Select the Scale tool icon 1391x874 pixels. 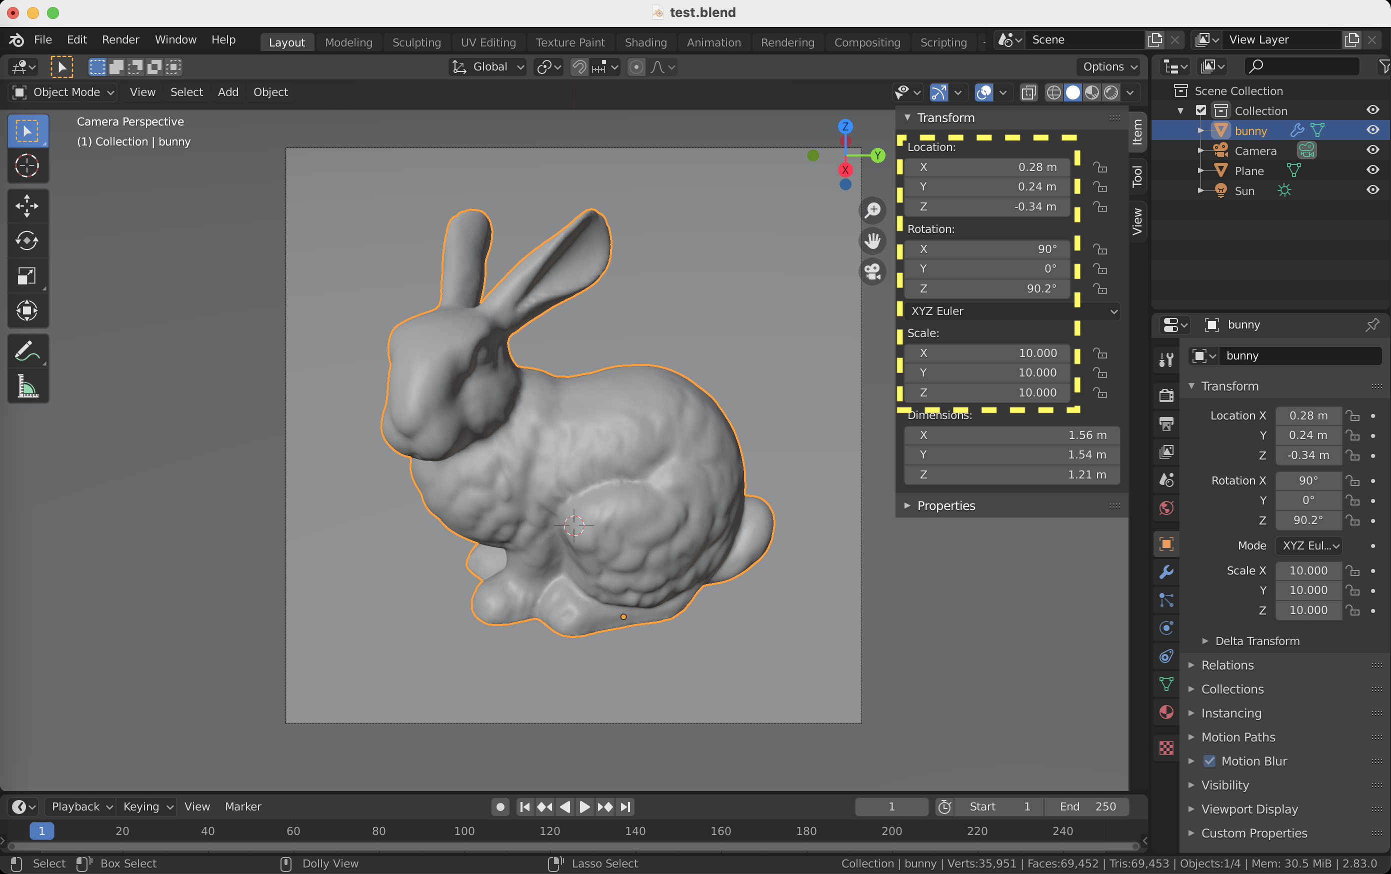coord(27,275)
